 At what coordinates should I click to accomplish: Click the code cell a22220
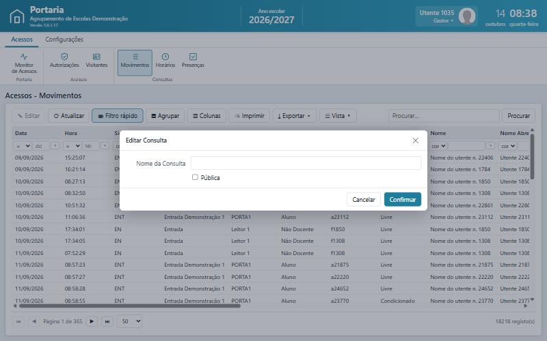pos(340,277)
